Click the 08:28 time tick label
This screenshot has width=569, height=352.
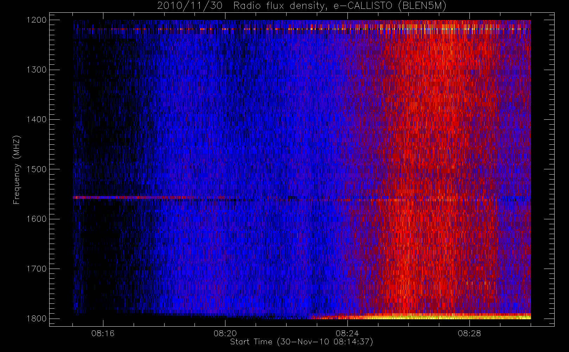click(469, 333)
